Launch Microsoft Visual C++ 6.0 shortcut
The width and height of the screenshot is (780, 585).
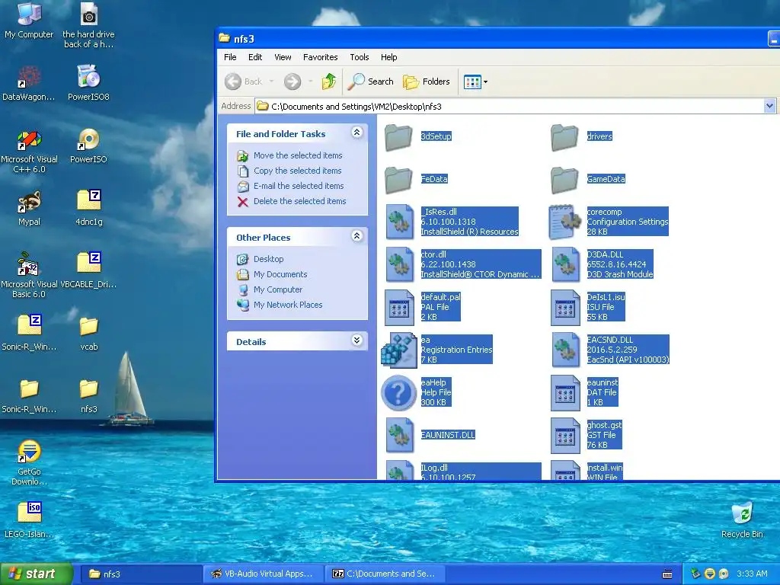[29, 150]
